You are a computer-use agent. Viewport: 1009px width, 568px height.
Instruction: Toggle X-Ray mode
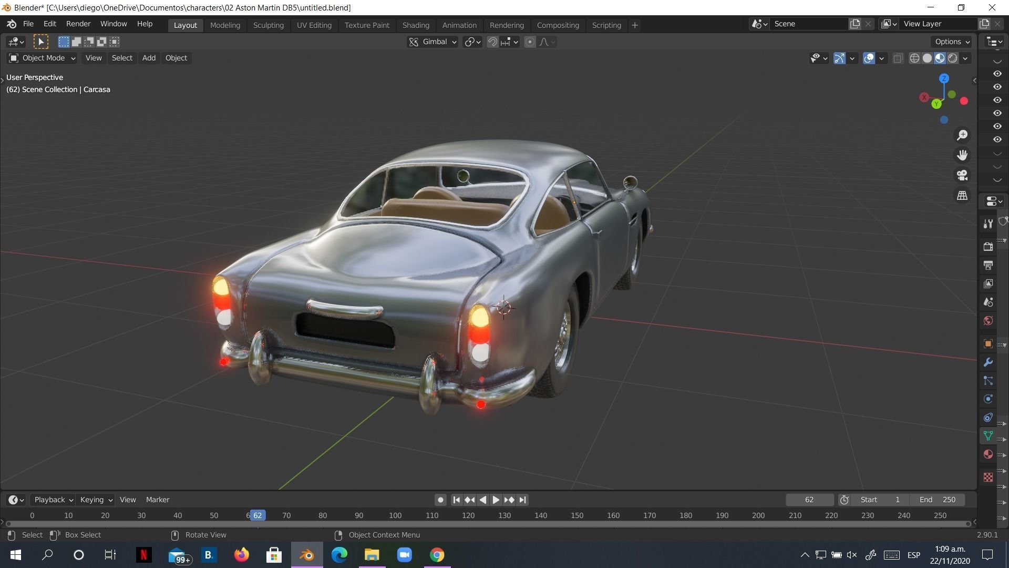898,58
